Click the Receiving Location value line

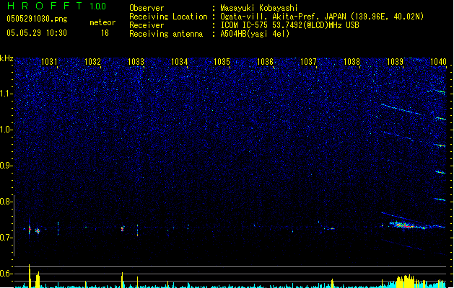pyautogui.click(x=322, y=17)
